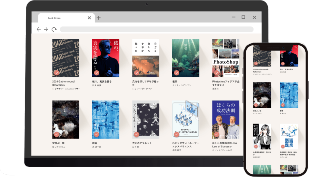The image size is (309, 177).
Task: Click title 2014 Gather round! Reformers in laptop
Action: pos(64,83)
